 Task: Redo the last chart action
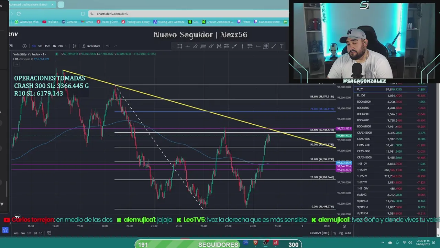click(x=115, y=46)
